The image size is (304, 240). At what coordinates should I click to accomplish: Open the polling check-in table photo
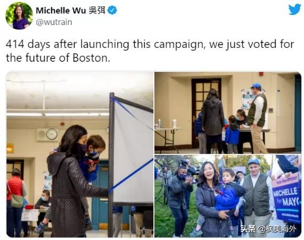228,113
